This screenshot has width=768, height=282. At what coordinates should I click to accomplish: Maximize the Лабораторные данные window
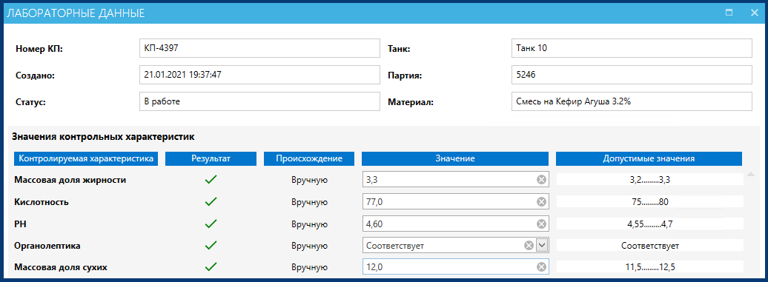pyautogui.click(x=729, y=13)
